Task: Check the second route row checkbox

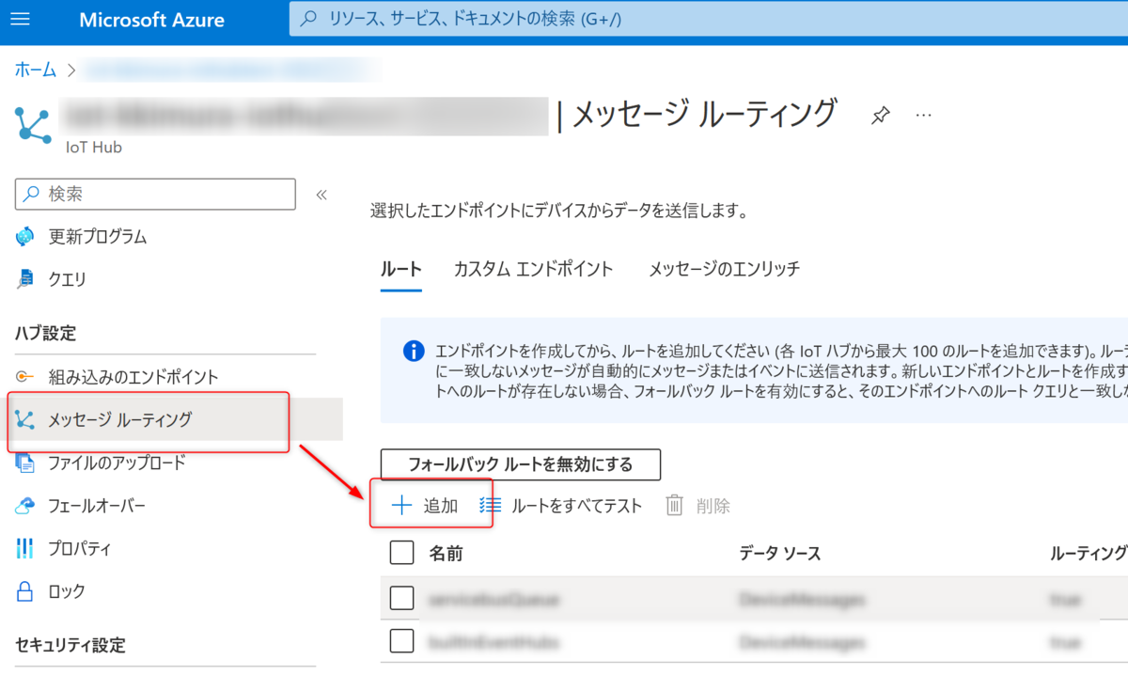Action: [x=401, y=641]
